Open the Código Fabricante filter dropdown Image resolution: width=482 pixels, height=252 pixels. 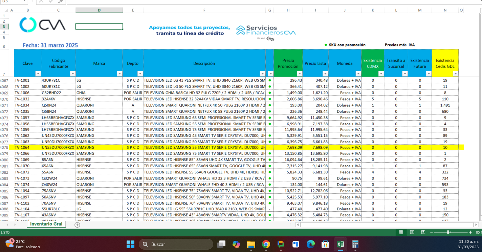pyautogui.click(x=72, y=73)
